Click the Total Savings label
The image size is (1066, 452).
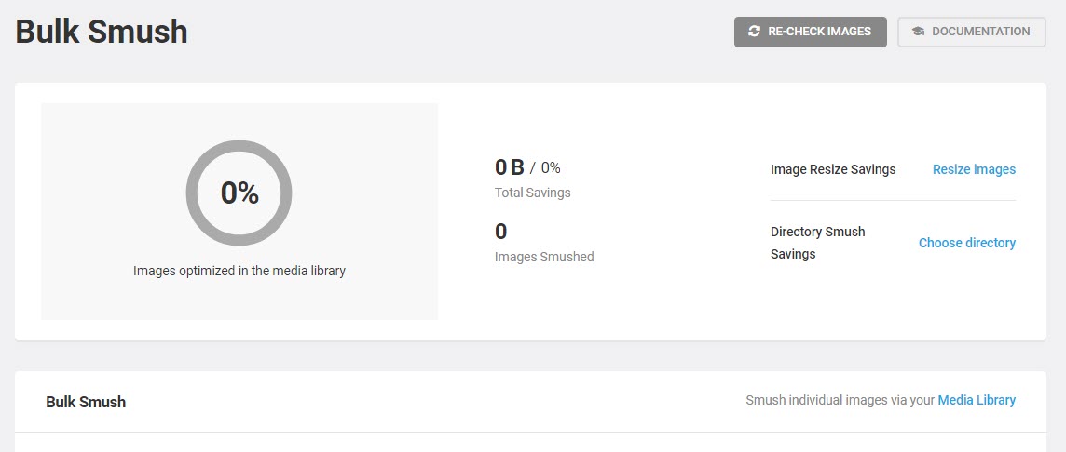coord(532,193)
